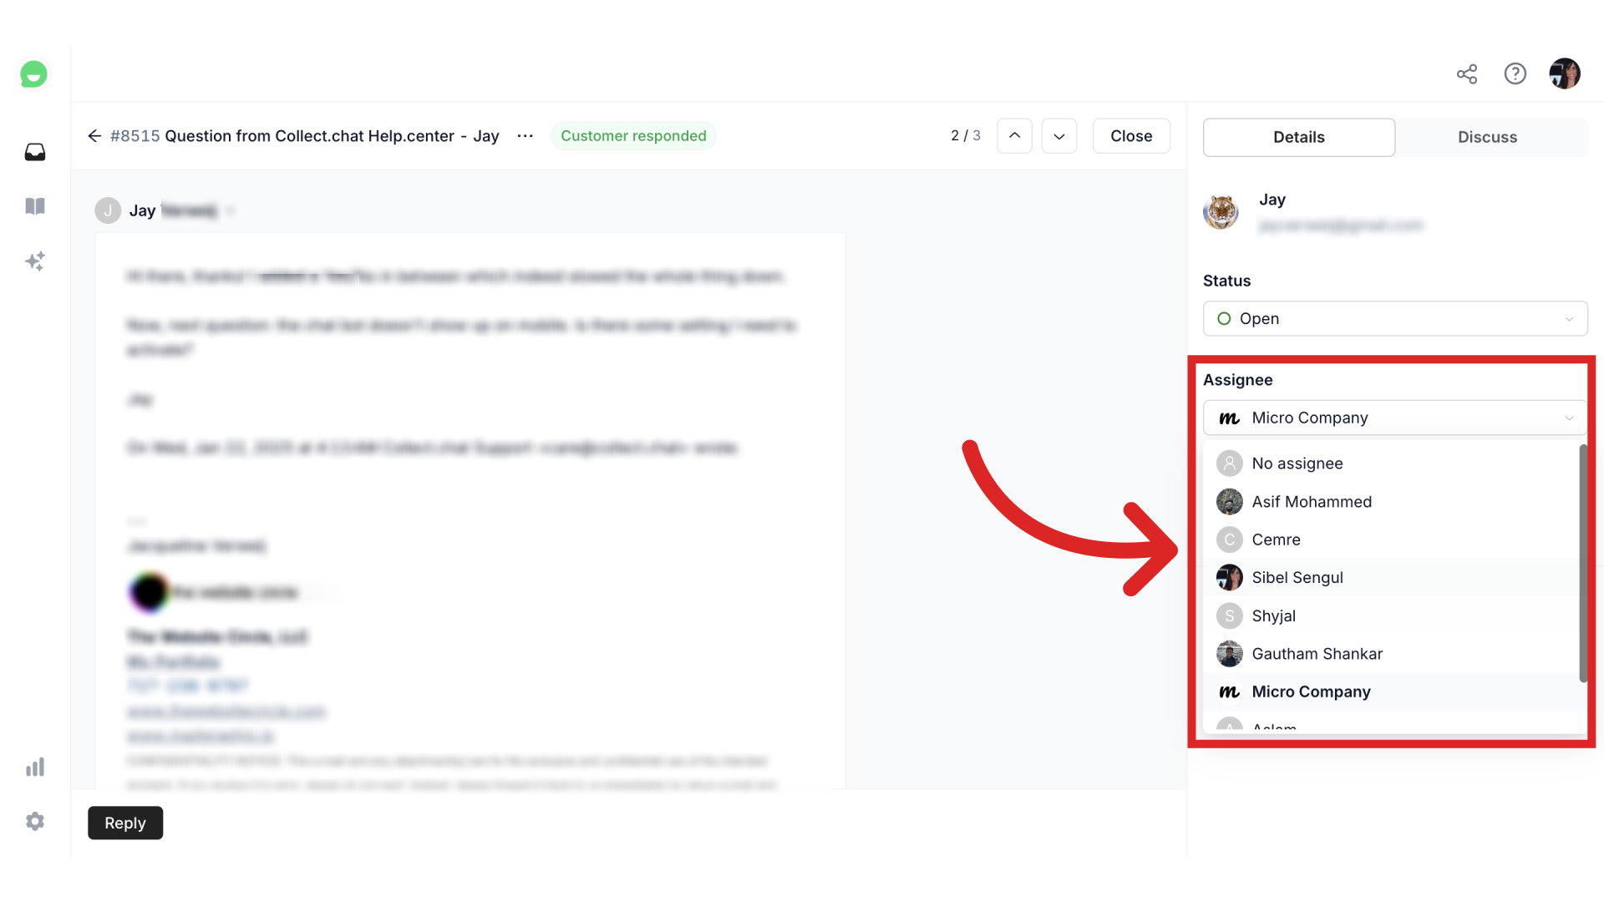Click the inbox tray sidebar icon

(34, 151)
